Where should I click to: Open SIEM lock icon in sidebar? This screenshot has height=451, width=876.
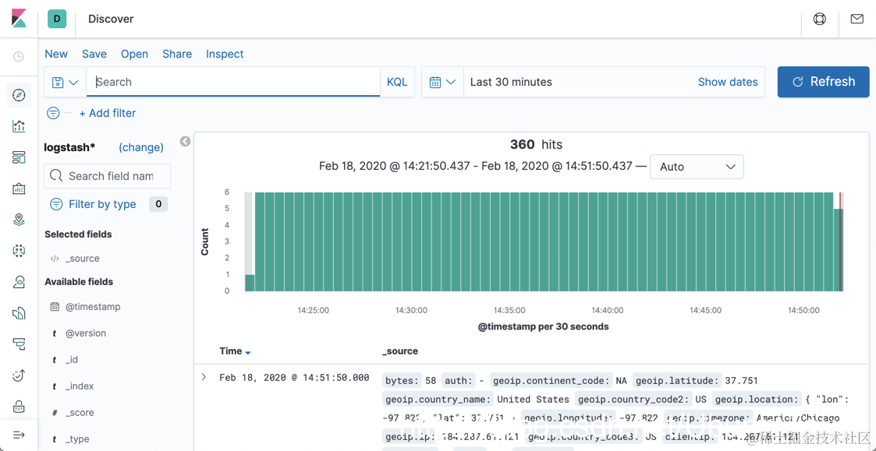click(19, 406)
